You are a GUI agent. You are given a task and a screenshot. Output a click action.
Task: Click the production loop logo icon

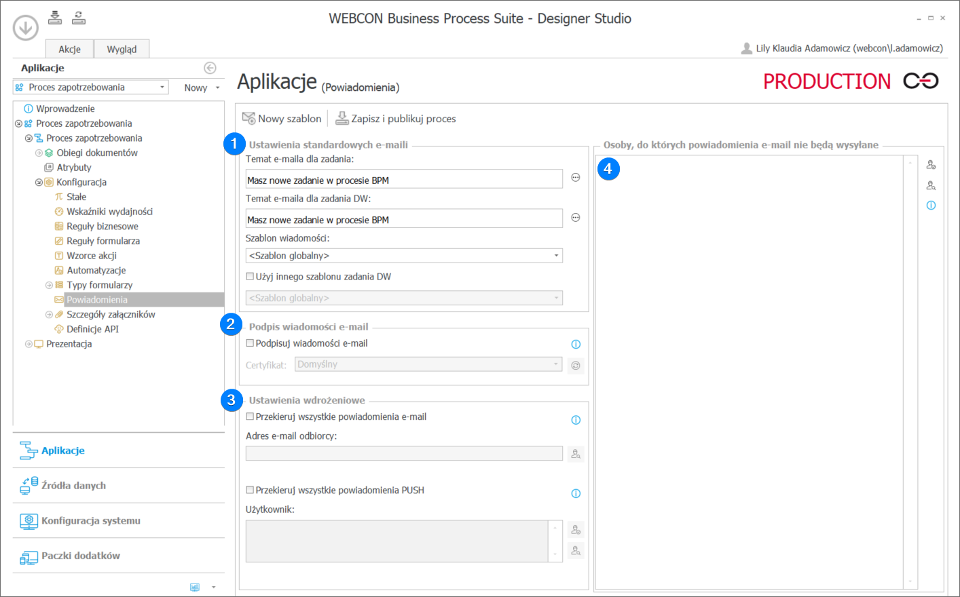(921, 81)
